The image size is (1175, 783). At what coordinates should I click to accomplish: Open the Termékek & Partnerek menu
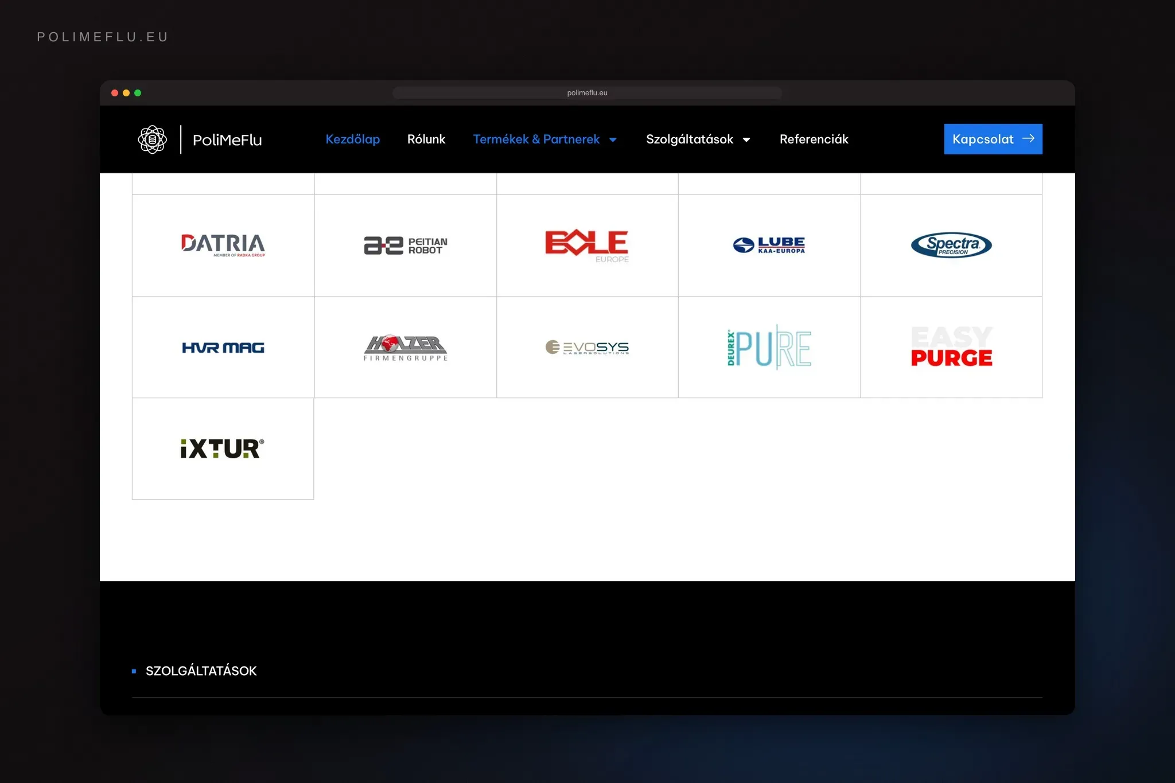[x=536, y=139]
